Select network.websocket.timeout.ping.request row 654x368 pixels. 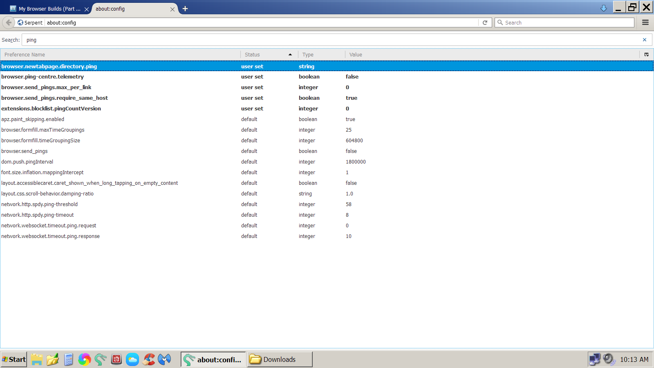[327, 226]
